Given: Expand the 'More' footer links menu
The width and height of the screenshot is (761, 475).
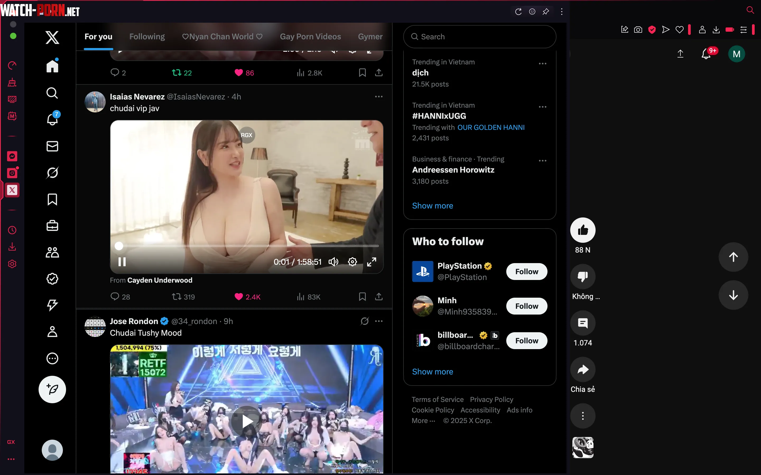Looking at the screenshot, I should (x=423, y=420).
